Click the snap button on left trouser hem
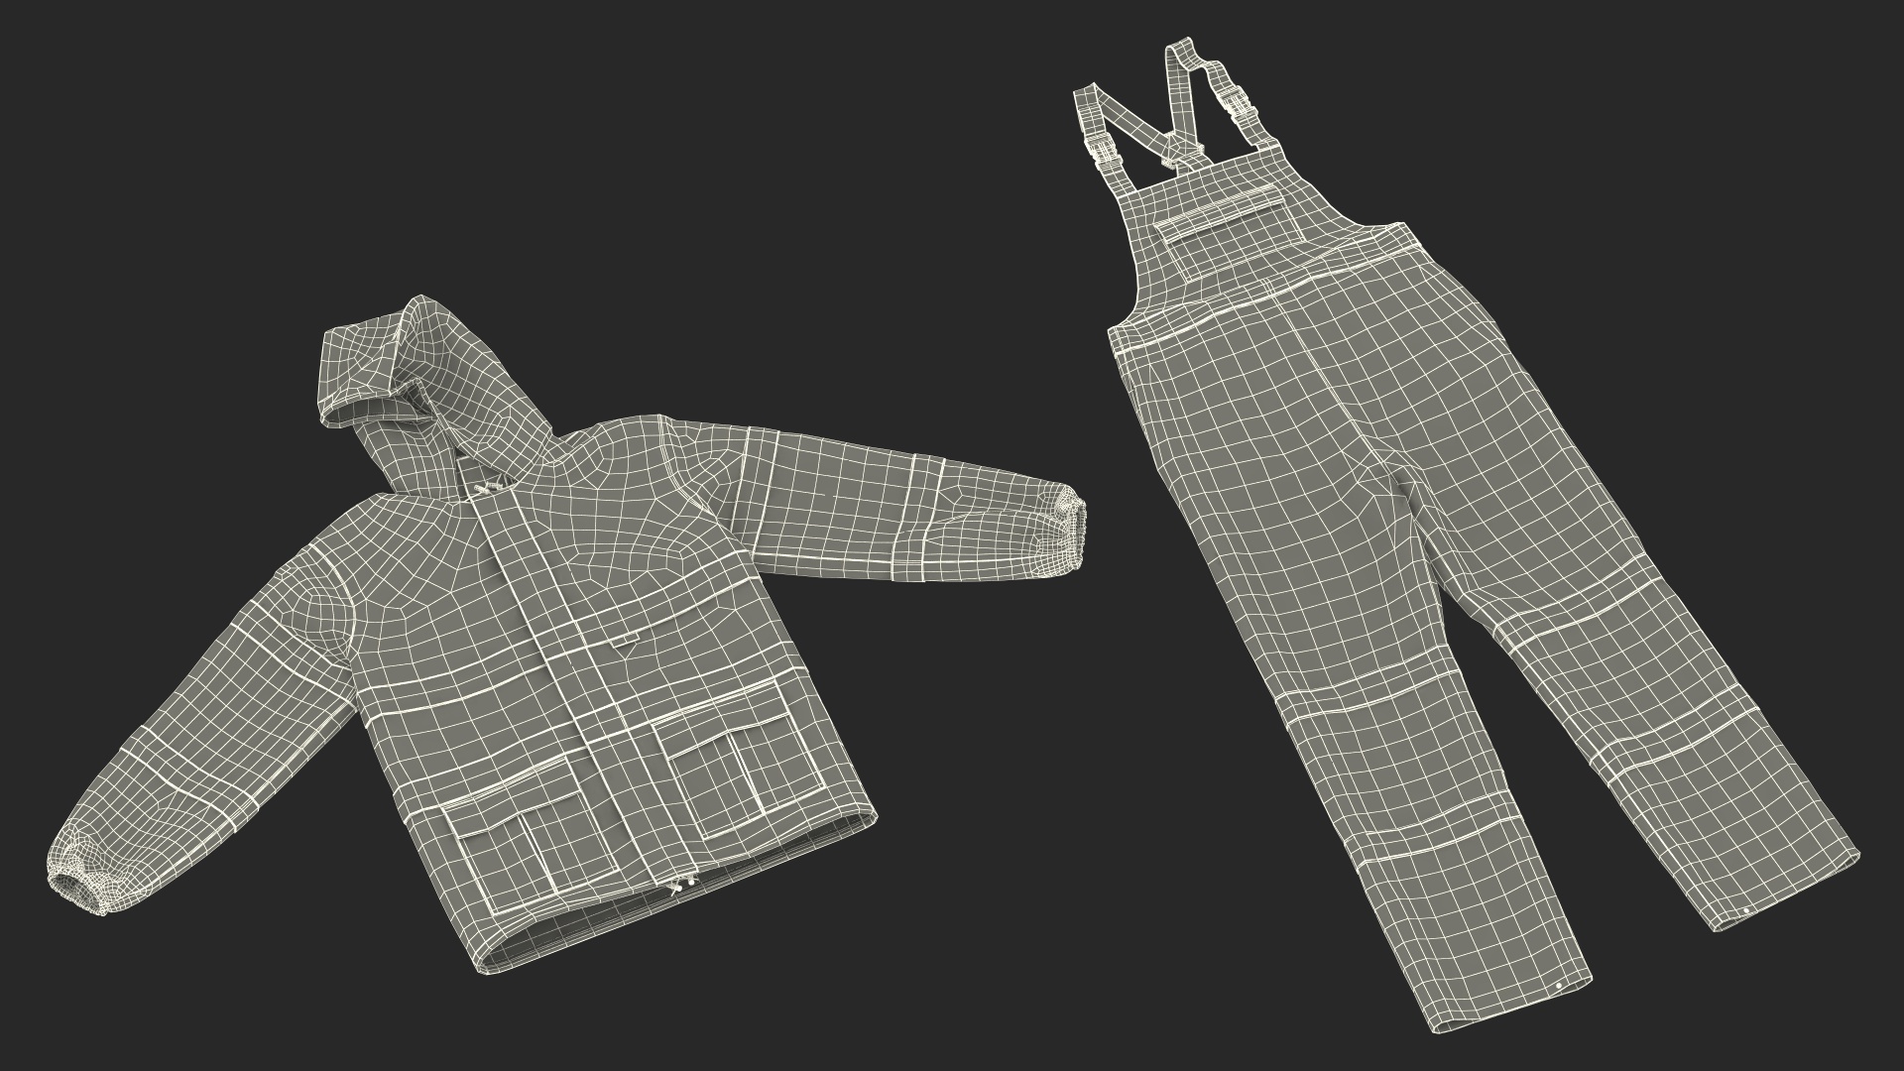The height and width of the screenshot is (1071, 1904). point(1557,986)
